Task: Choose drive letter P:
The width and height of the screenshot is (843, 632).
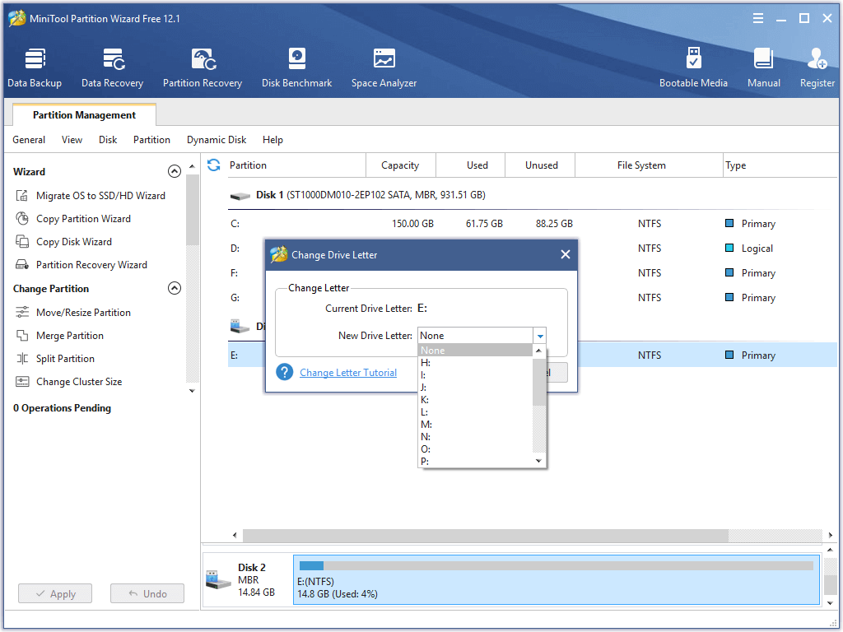Action: pyautogui.click(x=475, y=462)
